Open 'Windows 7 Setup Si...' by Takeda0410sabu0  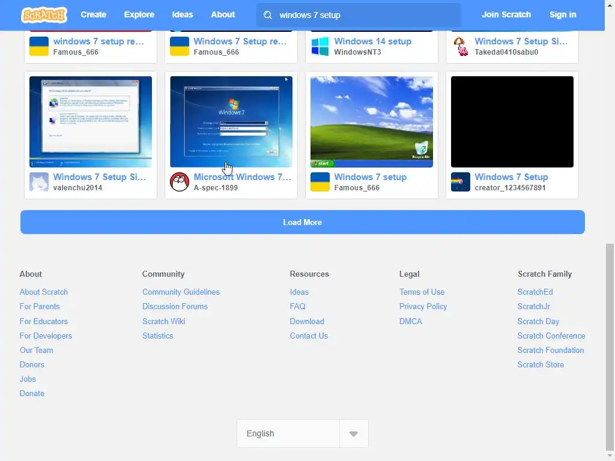pyautogui.click(x=521, y=41)
